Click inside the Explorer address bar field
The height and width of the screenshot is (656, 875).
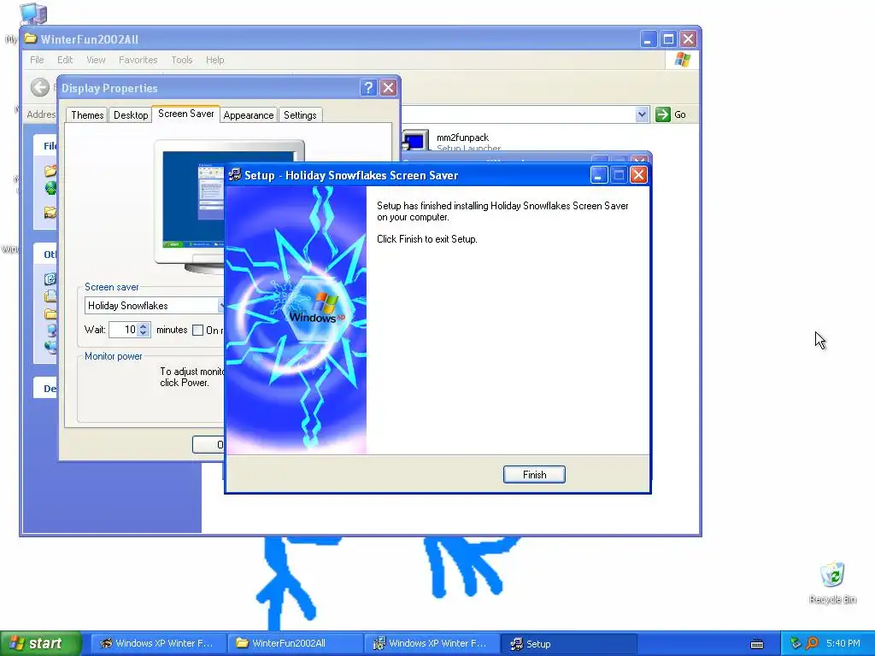[517, 114]
